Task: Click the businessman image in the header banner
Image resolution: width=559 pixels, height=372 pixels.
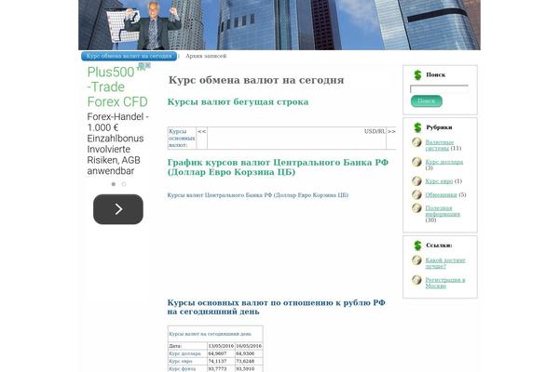Action: coord(154,26)
